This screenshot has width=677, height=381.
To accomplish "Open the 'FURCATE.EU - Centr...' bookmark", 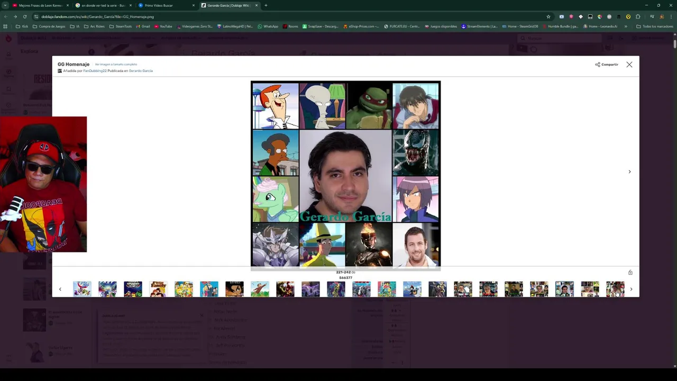I will click(402, 26).
